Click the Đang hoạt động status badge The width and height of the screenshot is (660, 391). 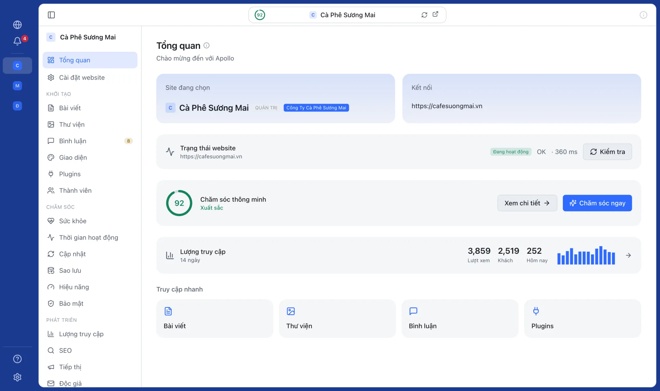[511, 152]
